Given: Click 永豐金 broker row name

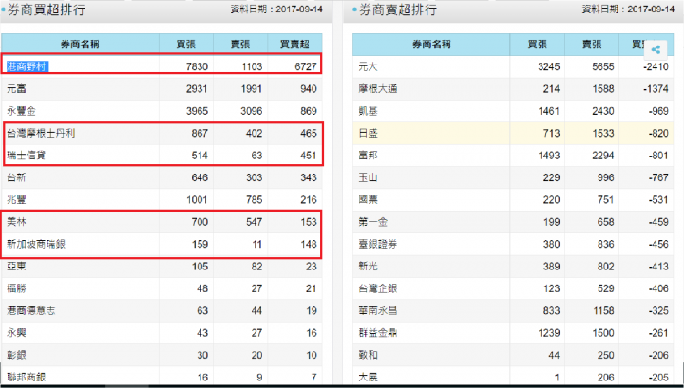Looking at the screenshot, I should (x=21, y=111).
